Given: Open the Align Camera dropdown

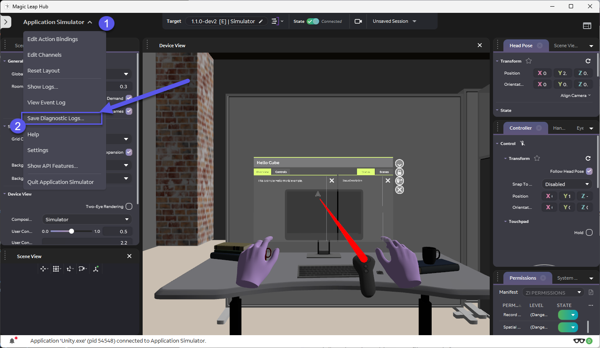Looking at the screenshot, I should [x=576, y=96].
